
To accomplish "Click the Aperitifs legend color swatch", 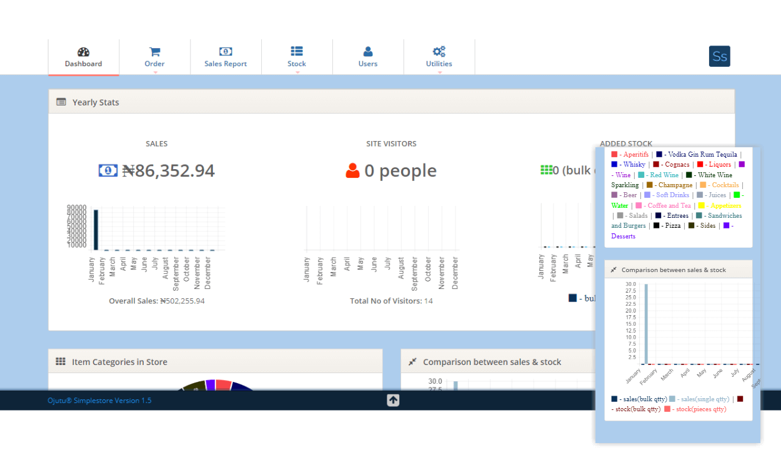I will 614,154.
